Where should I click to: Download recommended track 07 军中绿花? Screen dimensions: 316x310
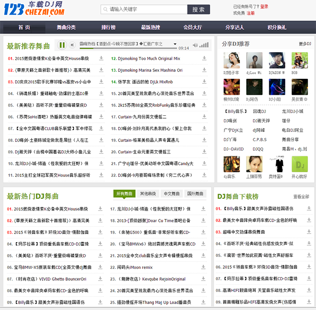(x=101, y=128)
